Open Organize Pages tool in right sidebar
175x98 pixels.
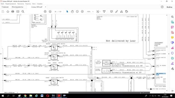pyautogui.click(x=172, y=27)
